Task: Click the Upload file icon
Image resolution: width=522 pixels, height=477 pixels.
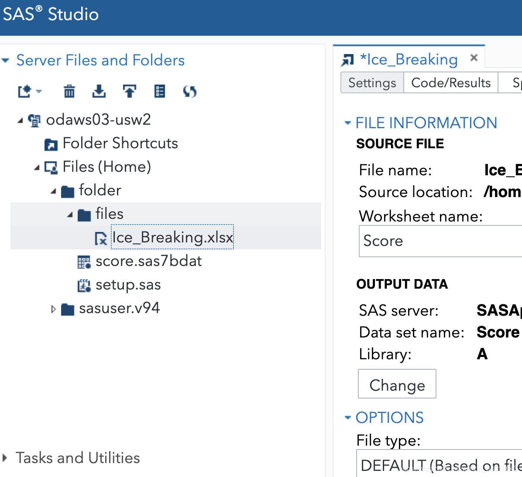Action: (130, 91)
